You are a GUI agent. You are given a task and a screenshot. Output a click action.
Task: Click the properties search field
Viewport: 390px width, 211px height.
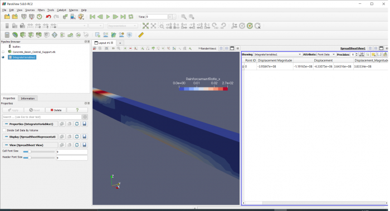42,117
